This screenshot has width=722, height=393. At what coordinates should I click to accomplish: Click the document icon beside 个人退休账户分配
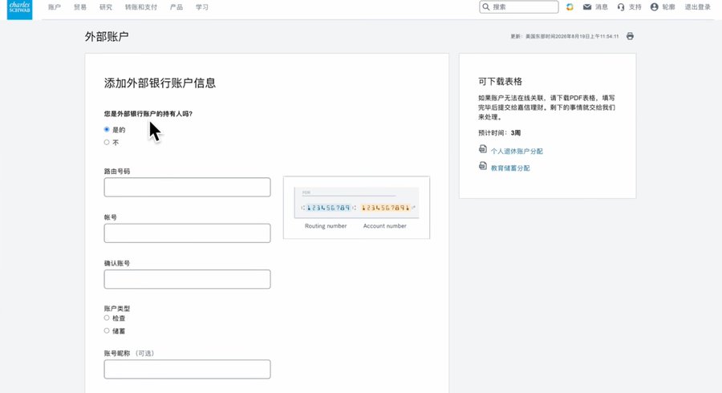[483, 149]
